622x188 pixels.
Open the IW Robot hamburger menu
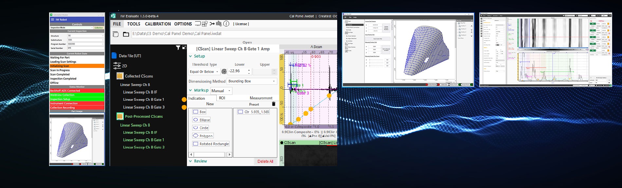(52, 20)
